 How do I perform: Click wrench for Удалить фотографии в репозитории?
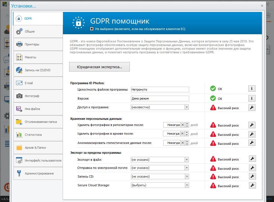click(252, 125)
